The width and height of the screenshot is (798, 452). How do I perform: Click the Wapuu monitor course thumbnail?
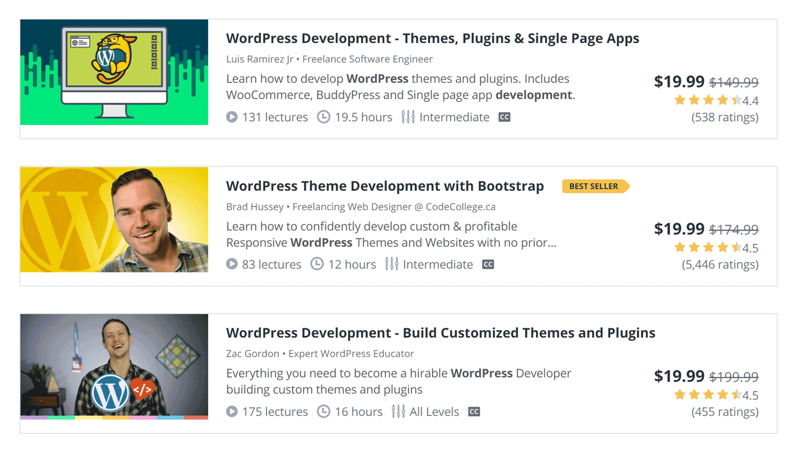pyautogui.click(x=114, y=72)
